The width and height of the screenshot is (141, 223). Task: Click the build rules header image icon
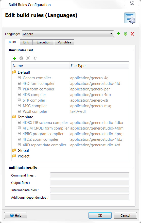(x=130, y=18)
